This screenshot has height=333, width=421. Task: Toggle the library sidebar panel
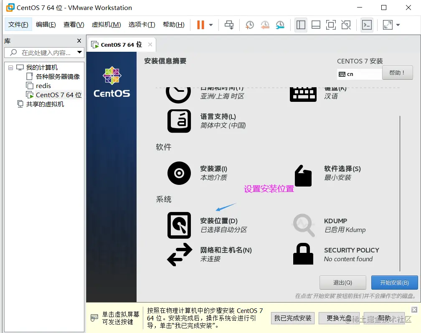(301, 25)
